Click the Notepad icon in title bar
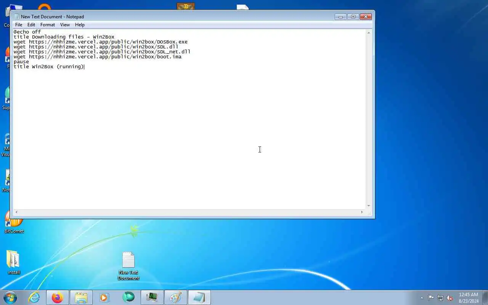Viewport: 488px width, 305px height. (16, 16)
